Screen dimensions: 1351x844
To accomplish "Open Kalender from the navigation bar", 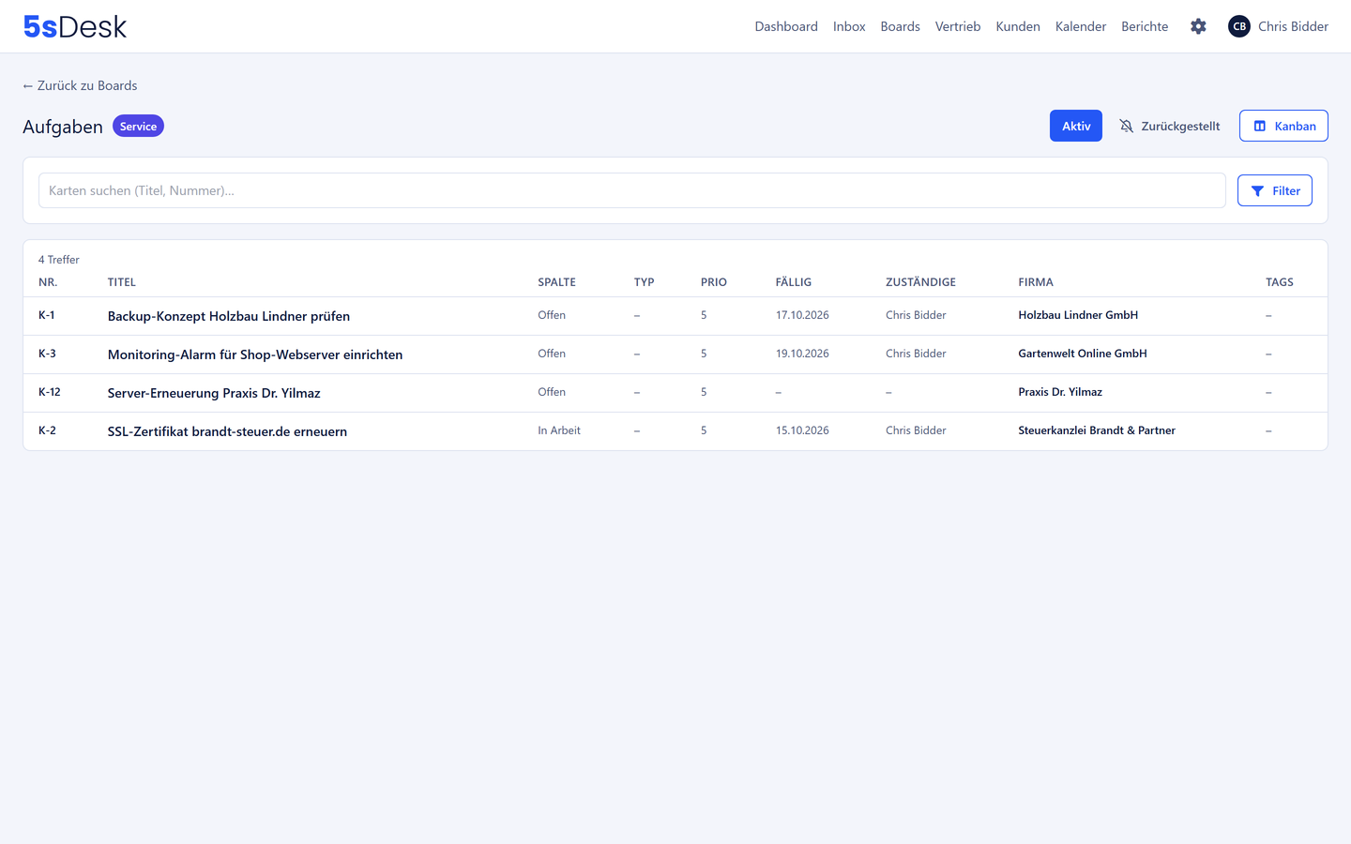I will (1081, 26).
